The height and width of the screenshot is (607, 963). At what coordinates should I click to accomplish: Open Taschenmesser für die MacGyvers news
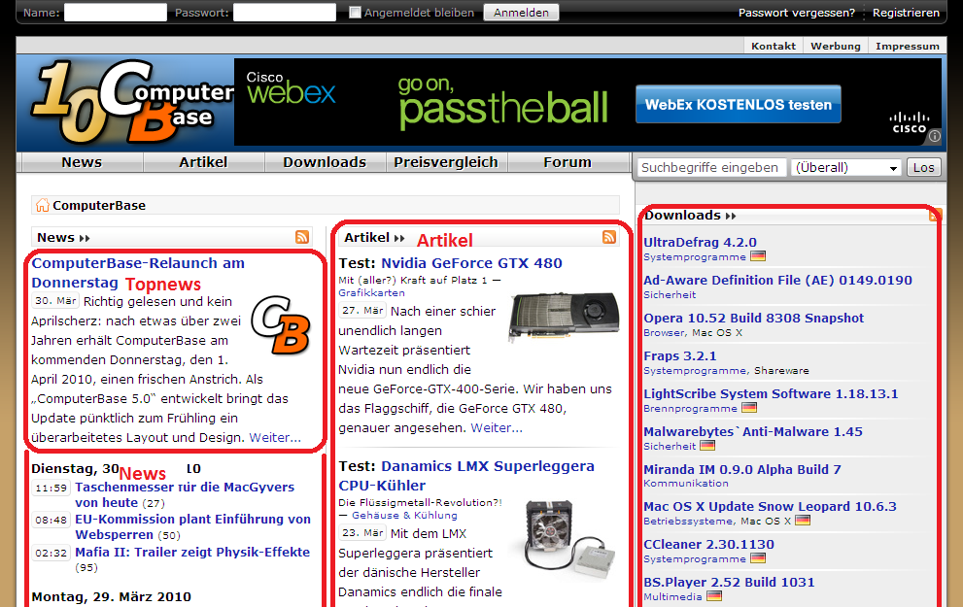pos(185,494)
